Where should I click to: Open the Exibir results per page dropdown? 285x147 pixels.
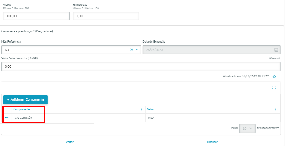(x=247, y=128)
